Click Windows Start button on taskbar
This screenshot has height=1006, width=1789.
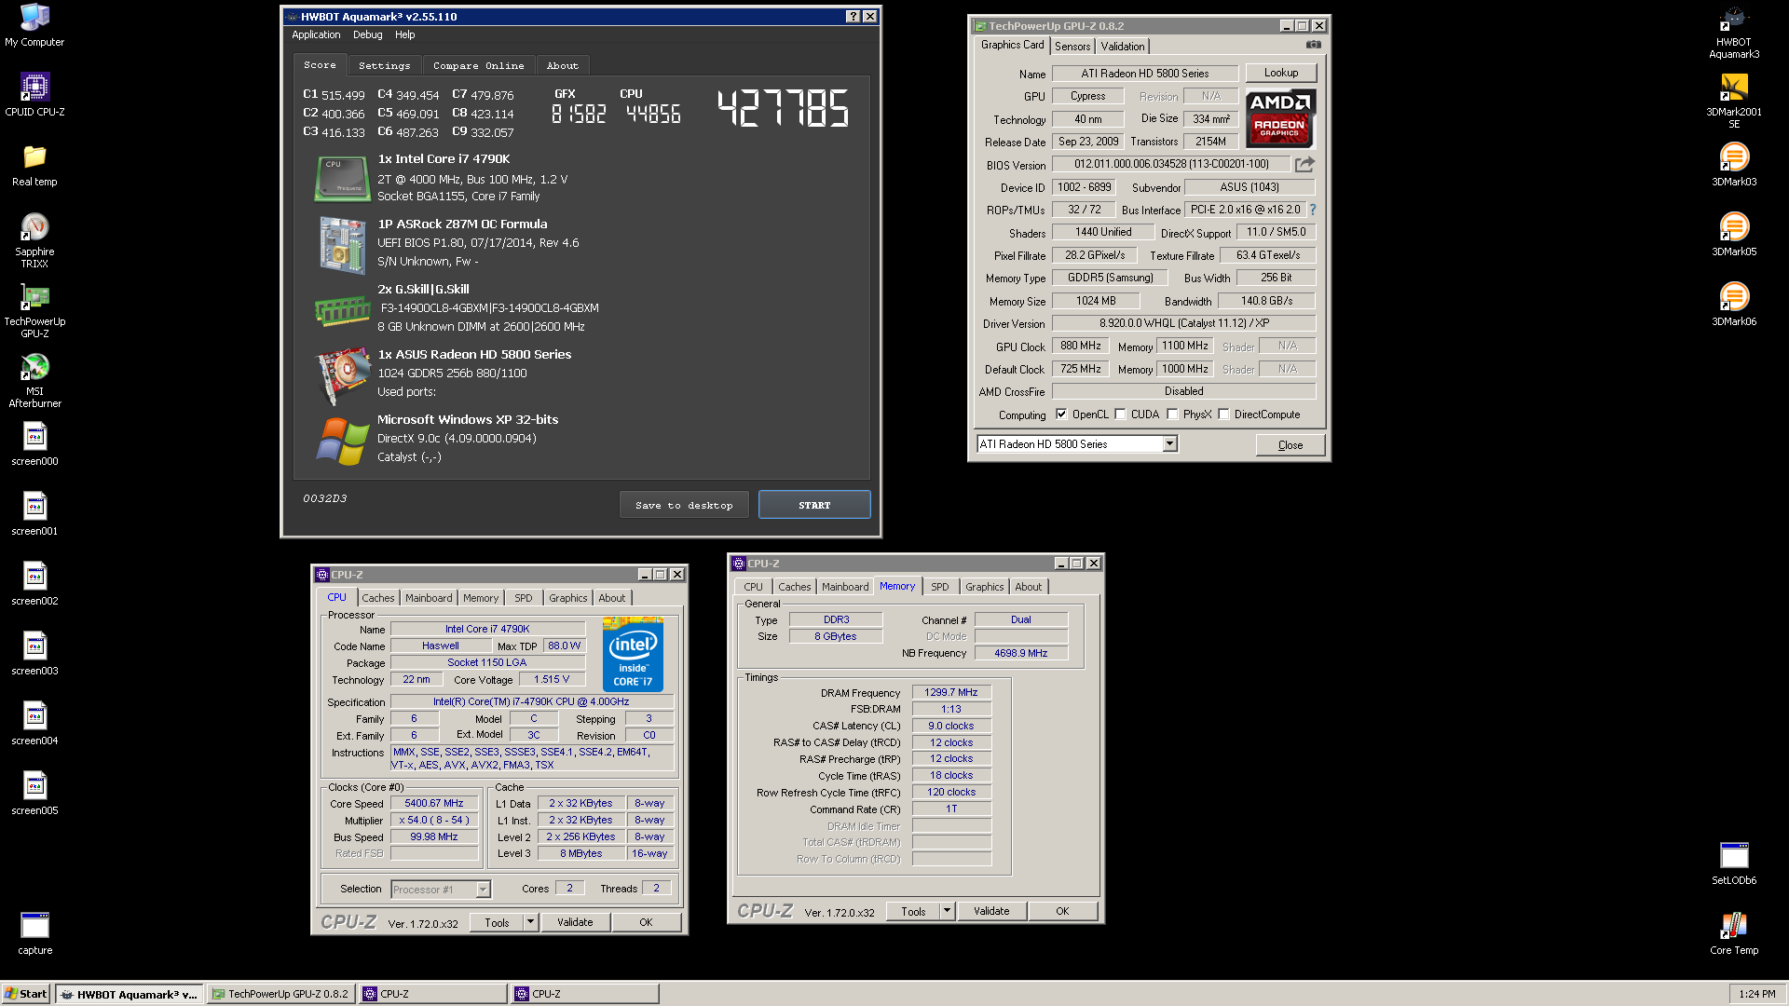point(26,994)
